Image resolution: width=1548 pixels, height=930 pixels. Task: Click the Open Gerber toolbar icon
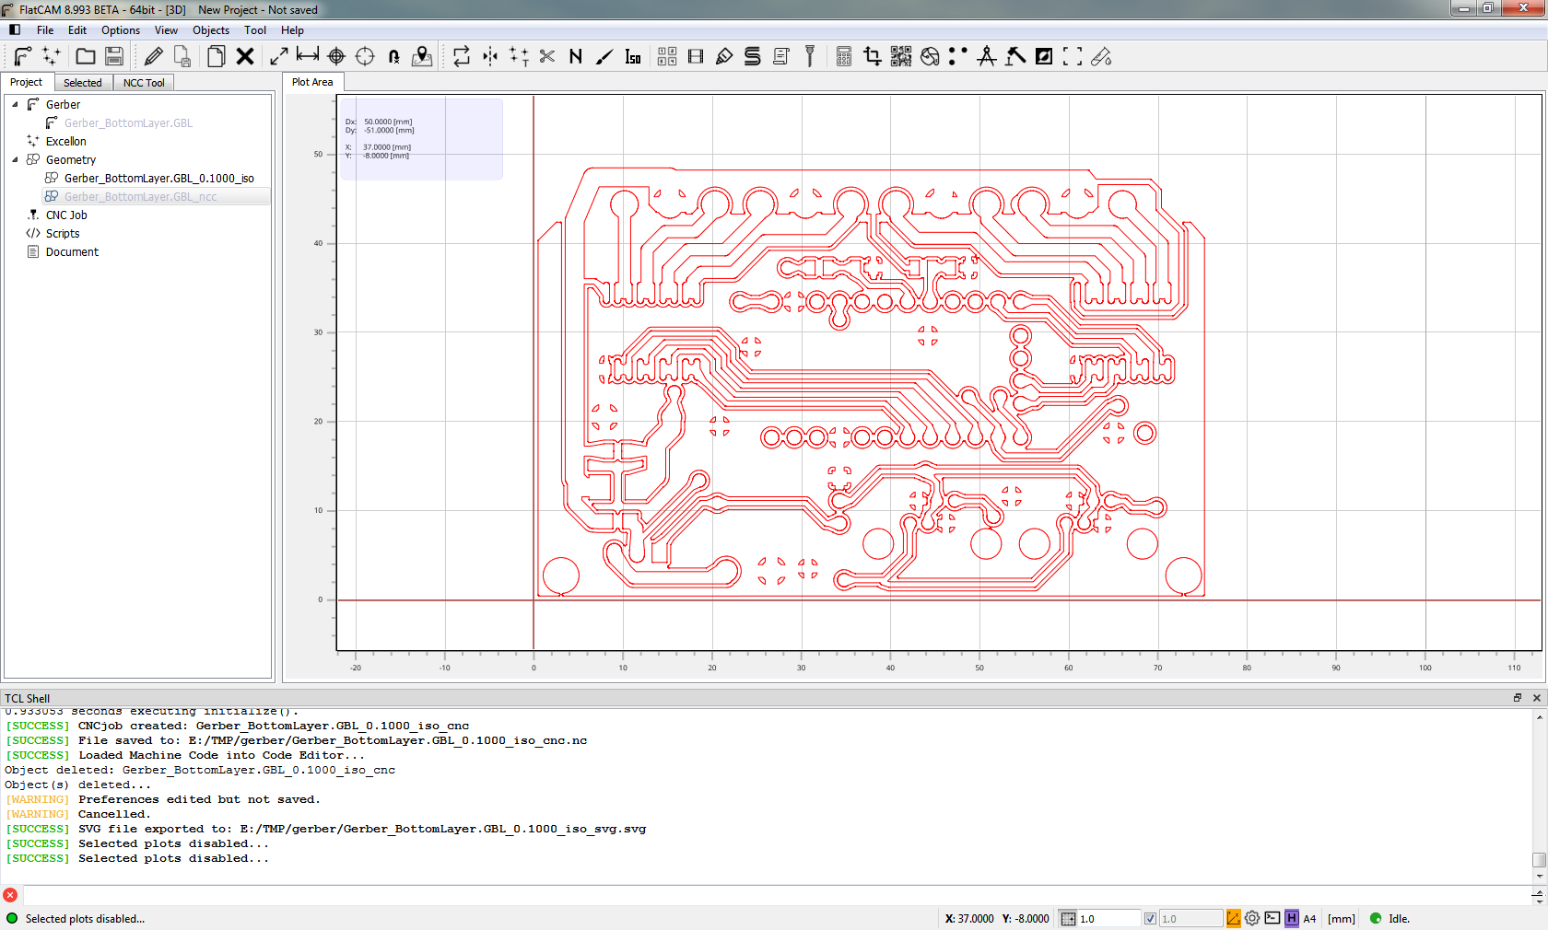(x=23, y=56)
